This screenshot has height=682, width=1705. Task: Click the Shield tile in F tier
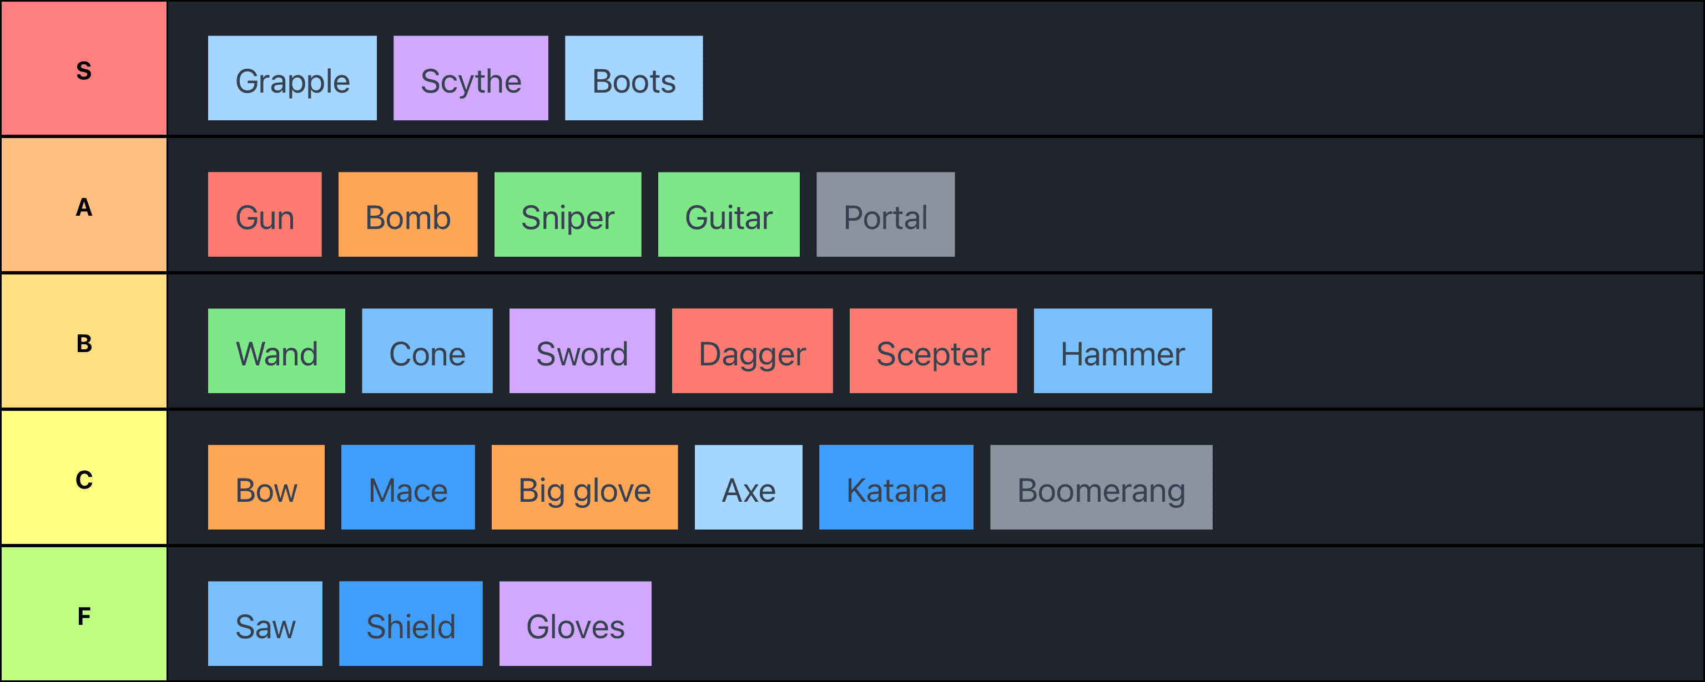tap(410, 623)
